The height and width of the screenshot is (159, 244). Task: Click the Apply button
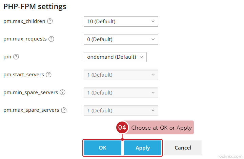[143, 148]
